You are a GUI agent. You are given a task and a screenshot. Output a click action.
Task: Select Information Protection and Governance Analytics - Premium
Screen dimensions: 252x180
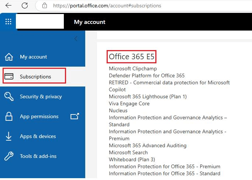168,135
